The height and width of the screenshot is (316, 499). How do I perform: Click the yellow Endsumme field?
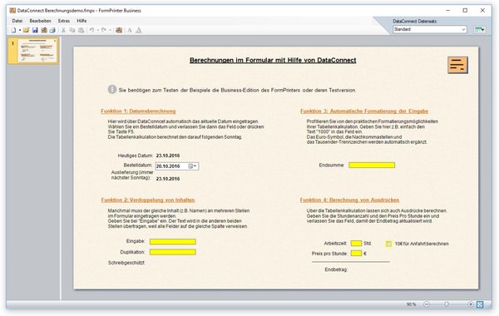point(372,165)
